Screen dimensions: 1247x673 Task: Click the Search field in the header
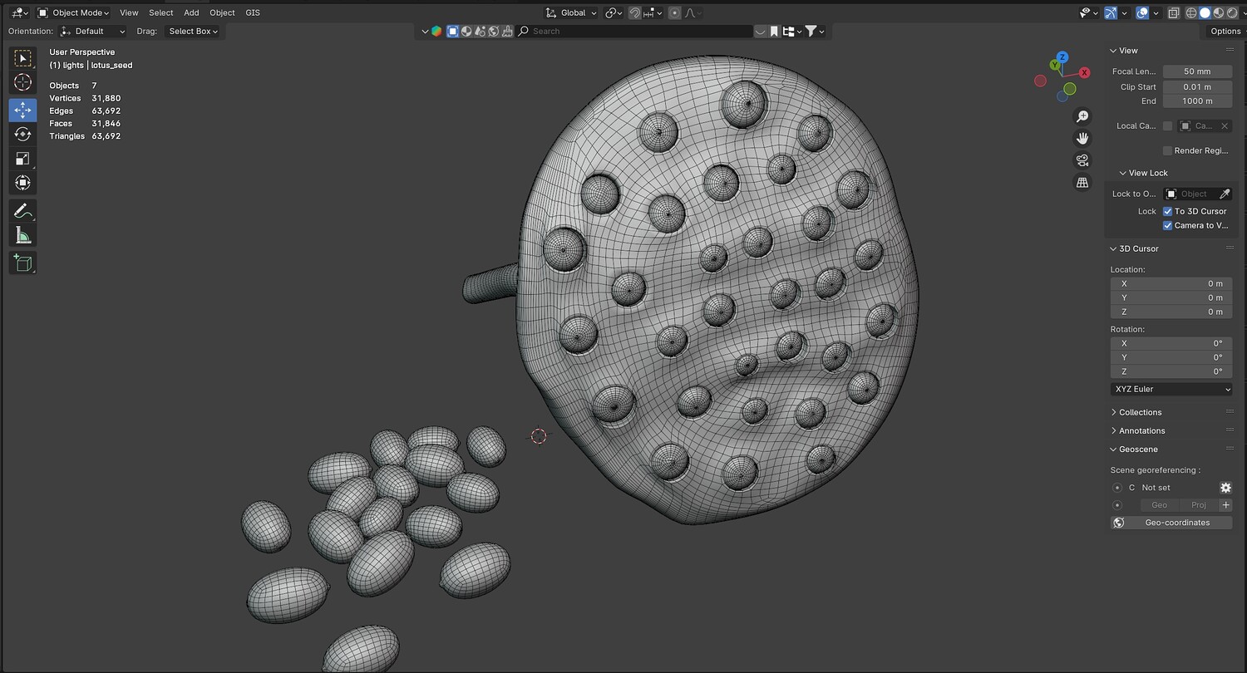click(634, 32)
